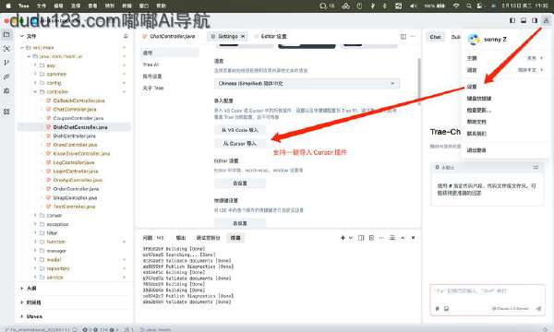
Task: Open the language dropdown Chinese (Simplified)
Action: coord(307,84)
